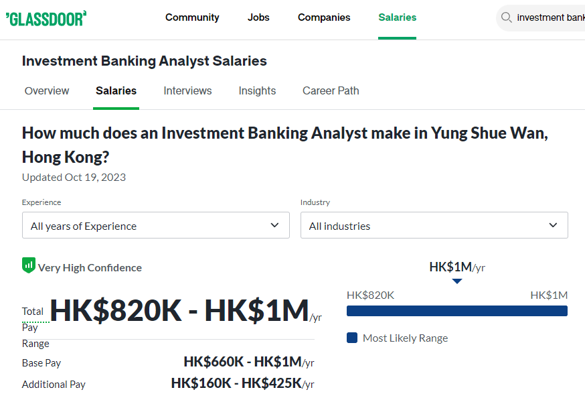Click the 'How much does an Investment Banking Analyst make' heading
The width and height of the screenshot is (585, 404).
(285, 145)
